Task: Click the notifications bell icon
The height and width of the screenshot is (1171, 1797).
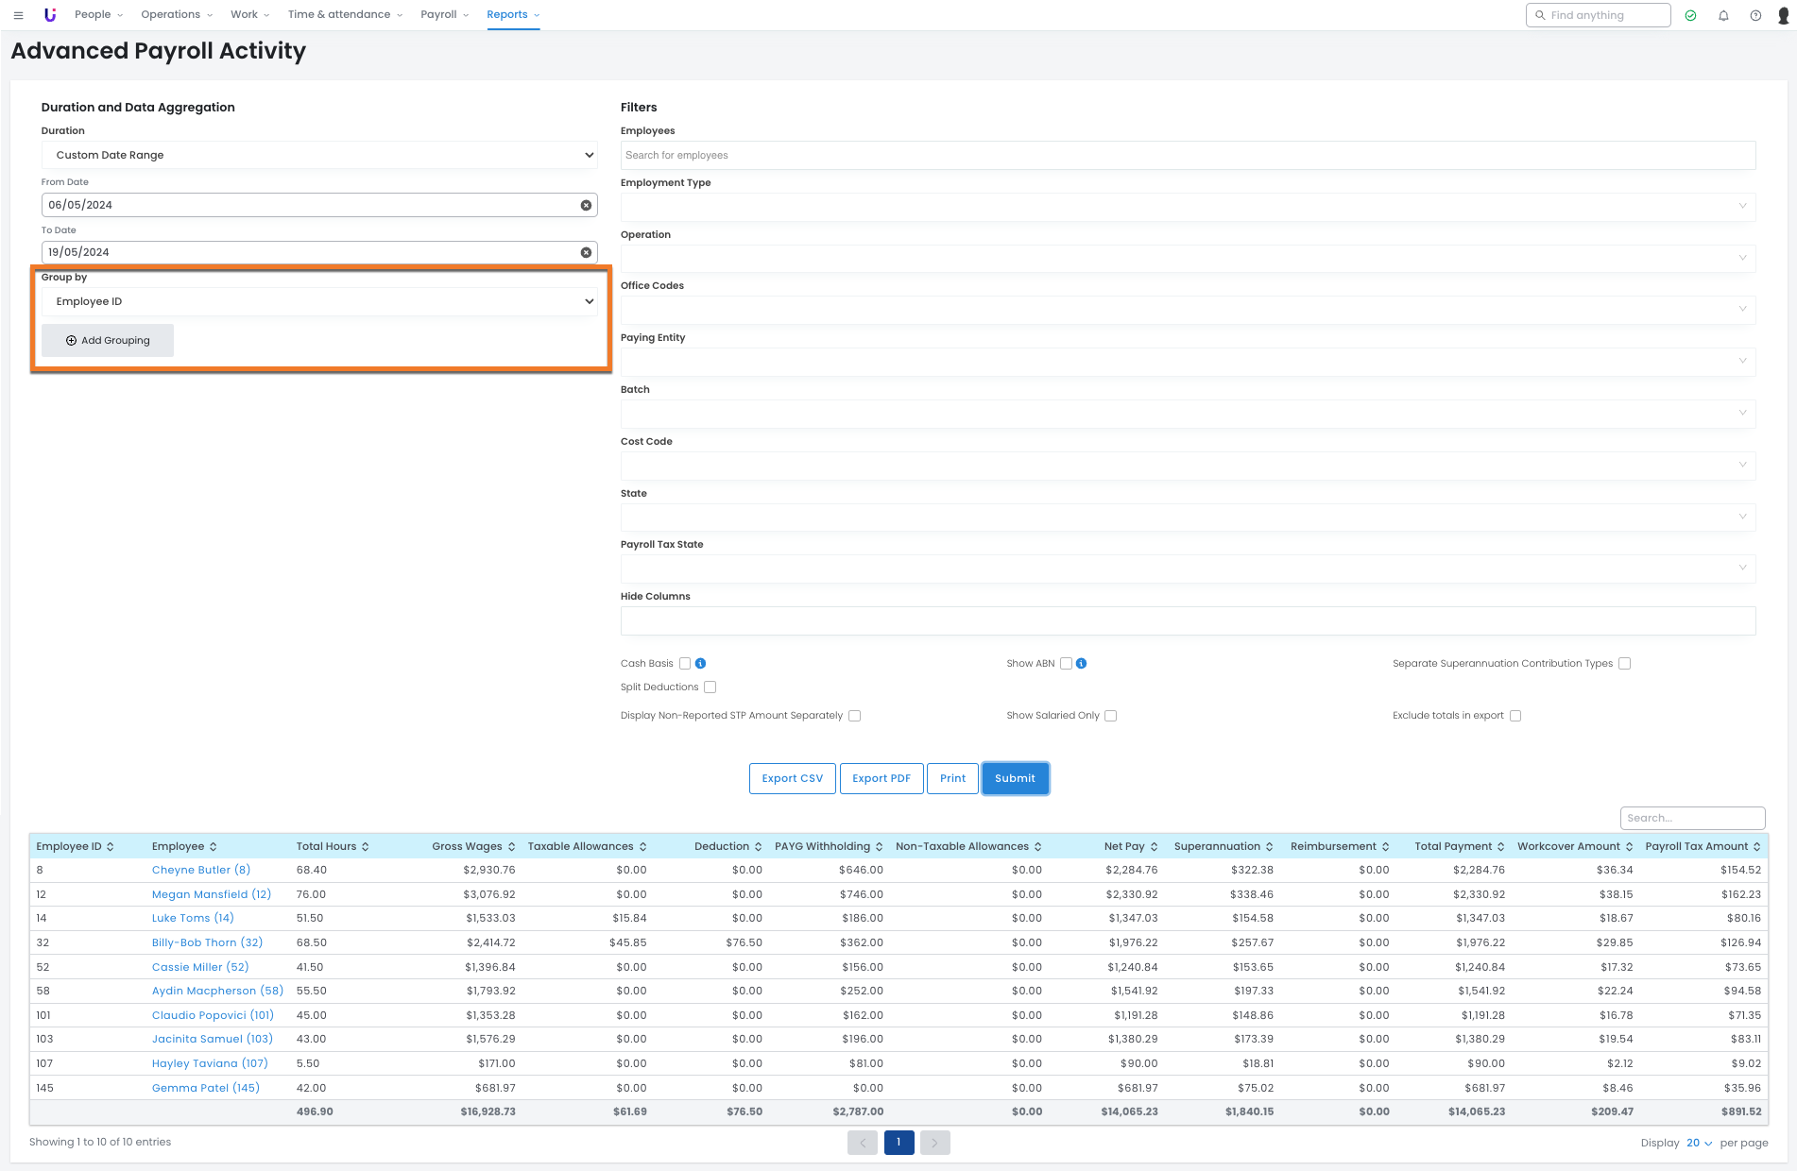Action: pyautogui.click(x=1723, y=15)
